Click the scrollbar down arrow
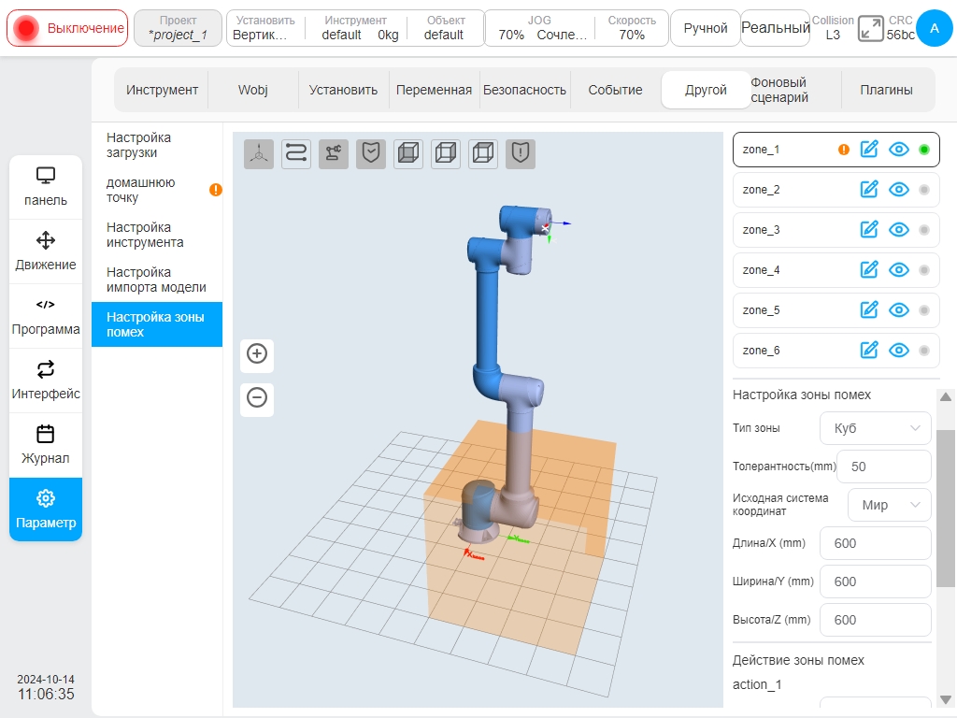This screenshot has height=718, width=957. coord(946,699)
